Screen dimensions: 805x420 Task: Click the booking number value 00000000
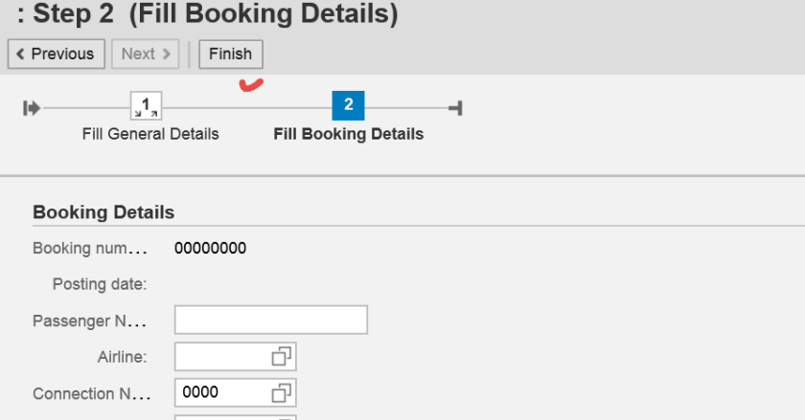(210, 249)
